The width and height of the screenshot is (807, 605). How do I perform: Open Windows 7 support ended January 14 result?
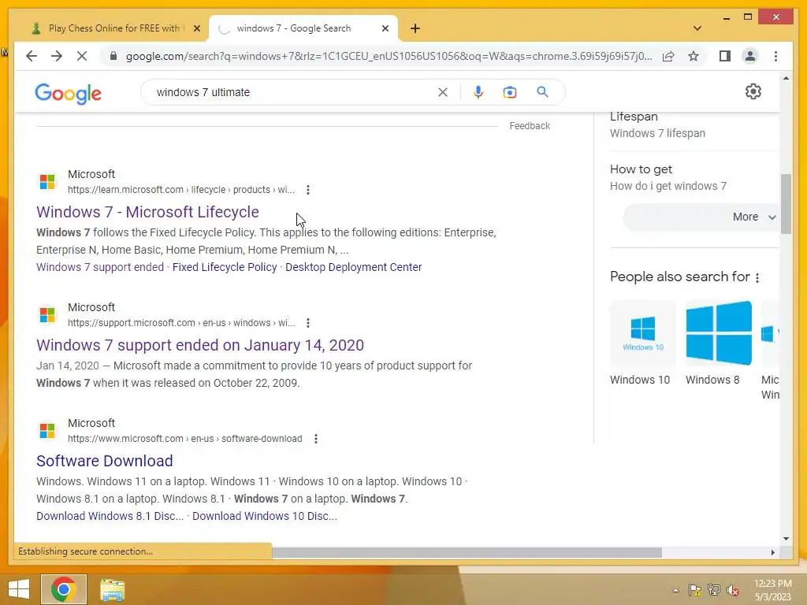click(200, 345)
